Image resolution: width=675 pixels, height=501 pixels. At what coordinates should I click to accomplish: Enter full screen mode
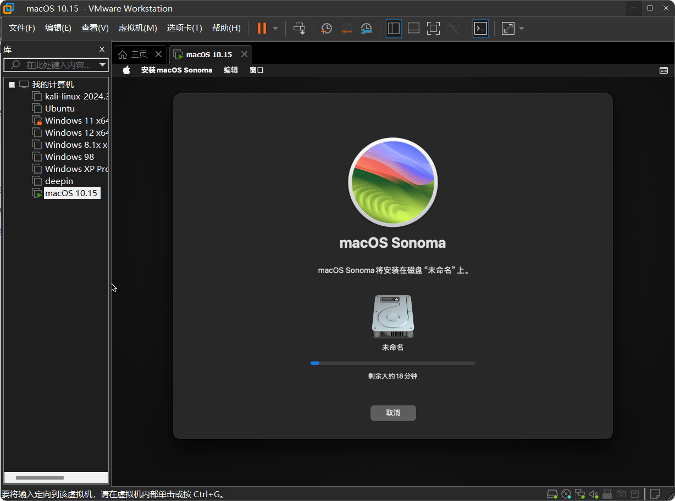click(x=433, y=28)
